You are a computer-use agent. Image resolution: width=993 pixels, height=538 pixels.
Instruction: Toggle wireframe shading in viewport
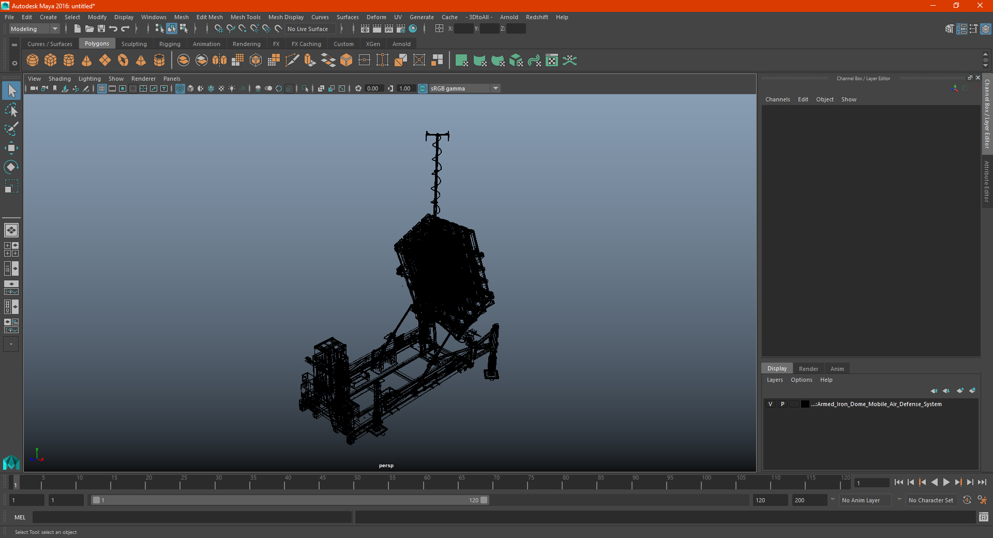[x=180, y=88]
